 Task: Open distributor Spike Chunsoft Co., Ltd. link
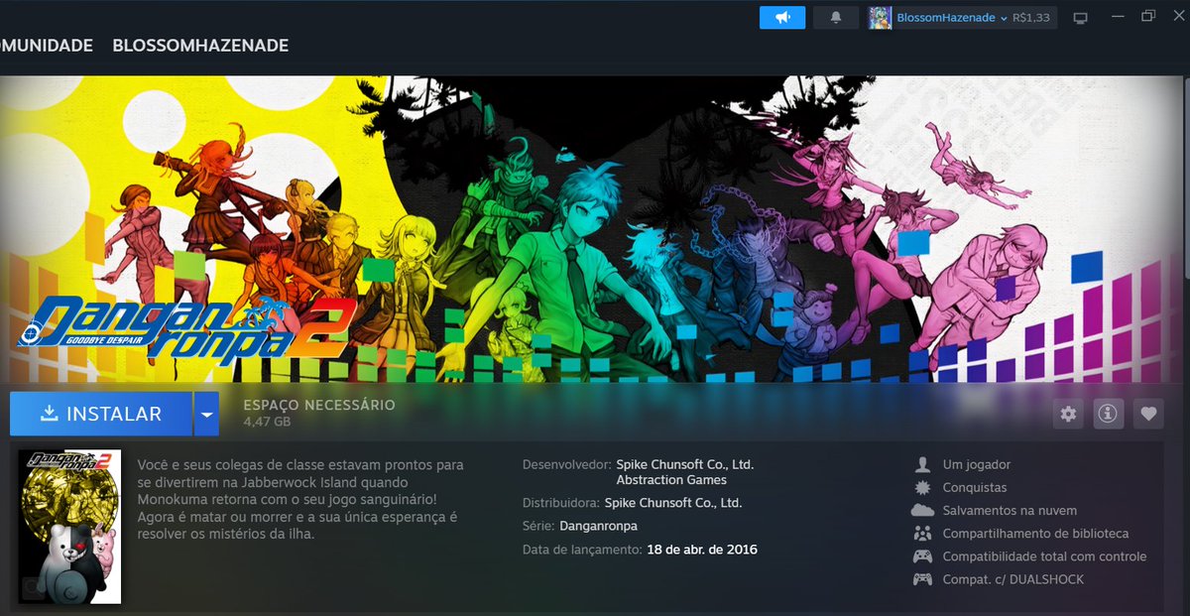672,503
